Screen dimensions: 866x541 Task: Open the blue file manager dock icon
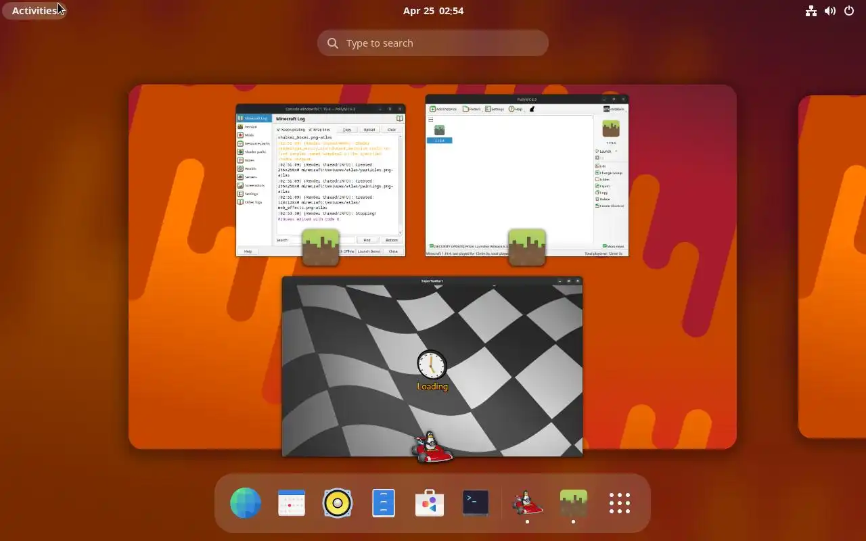pyautogui.click(x=384, y=503)
